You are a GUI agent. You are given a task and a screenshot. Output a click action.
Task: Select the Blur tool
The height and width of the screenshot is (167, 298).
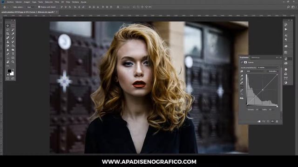[8, 50]
